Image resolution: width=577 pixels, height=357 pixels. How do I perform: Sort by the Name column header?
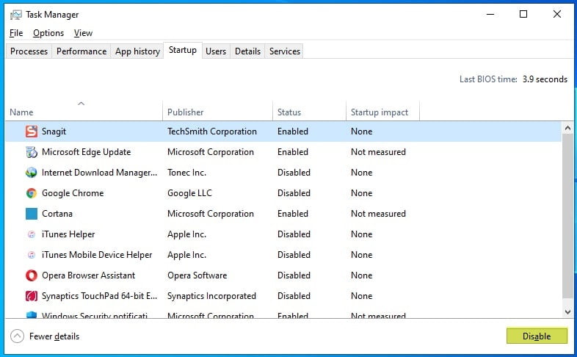[84, 110]
